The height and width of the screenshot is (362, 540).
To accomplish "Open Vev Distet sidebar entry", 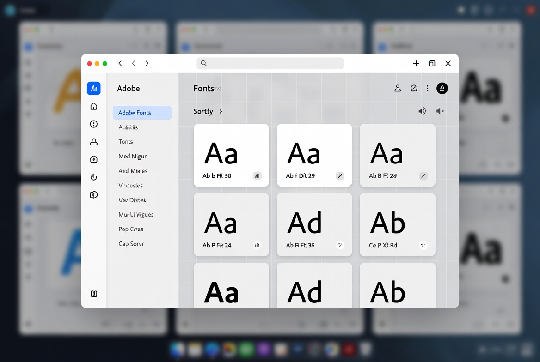I will [132, 200].
